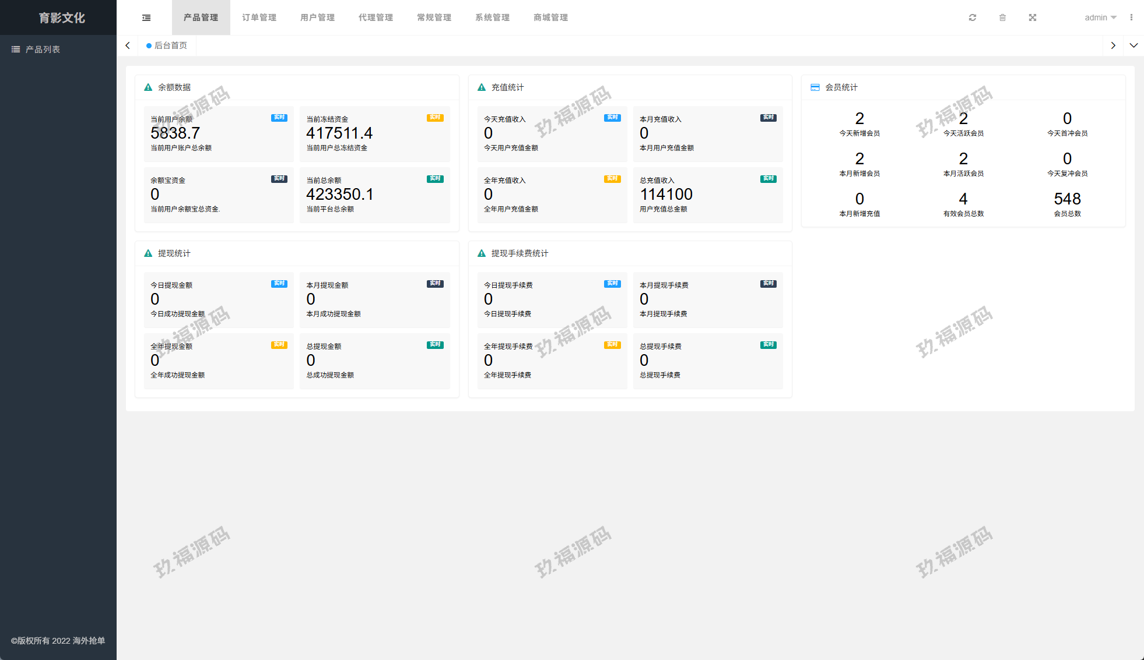This screenshot has height=660, width=1144.
Task: Click the 会员统计 card icon
Action: [815, 87]
